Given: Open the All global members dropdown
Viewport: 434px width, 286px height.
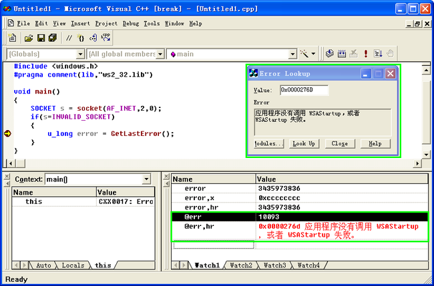Looking at the screenshot, I should [x=160, y=54].
